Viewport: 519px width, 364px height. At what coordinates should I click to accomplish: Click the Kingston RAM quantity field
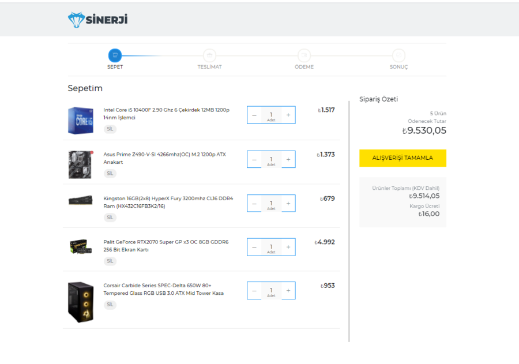(x=271, y=204)
